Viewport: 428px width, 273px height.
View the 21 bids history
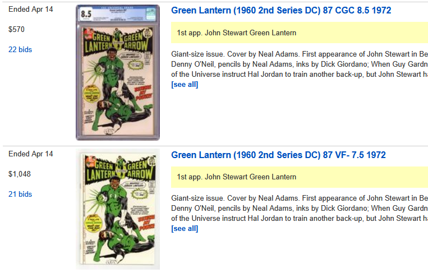tap(20, 195)
